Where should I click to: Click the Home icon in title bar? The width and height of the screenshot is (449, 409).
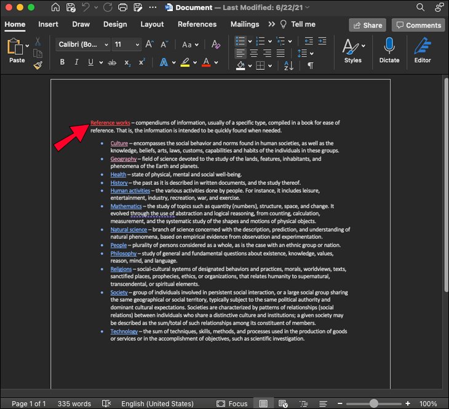(x=56, y=7)
